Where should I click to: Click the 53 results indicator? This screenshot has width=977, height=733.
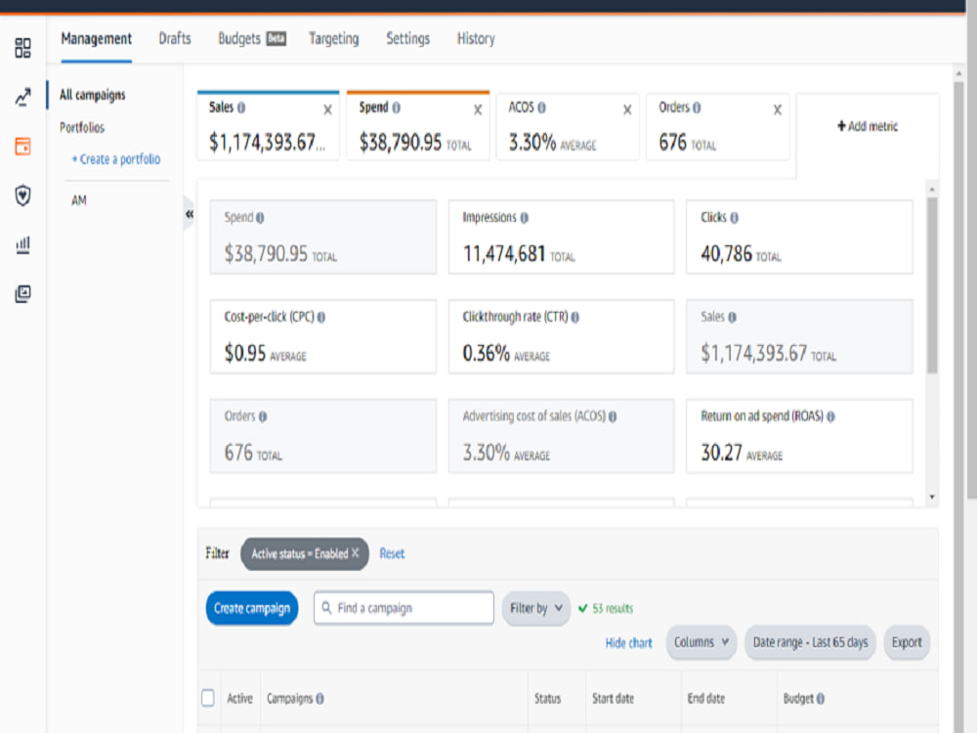pos(606,608)
